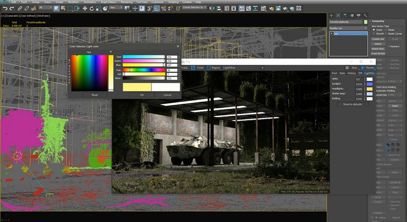Open the selection filter All dropdown
The width and height of the screenshot is (407, 222).
coord(45,8)
